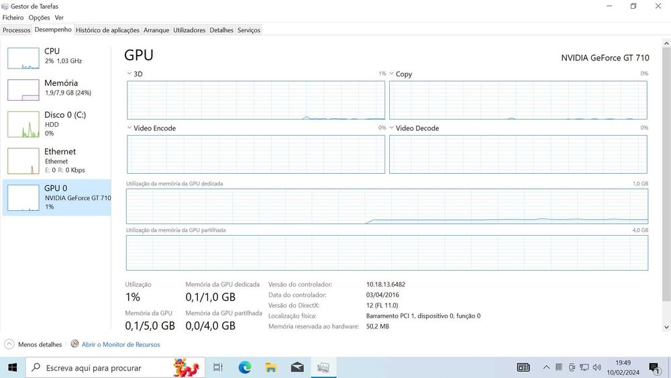Open the volume control tray icon
Image resolution: width=671 pixels, height=378 pixels.
pos(597,367)
